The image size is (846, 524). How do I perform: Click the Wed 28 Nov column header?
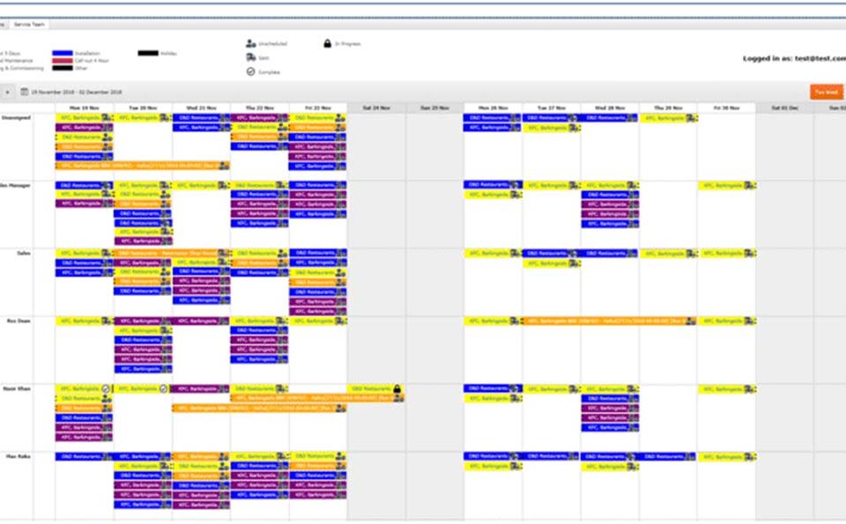[609, 108]
